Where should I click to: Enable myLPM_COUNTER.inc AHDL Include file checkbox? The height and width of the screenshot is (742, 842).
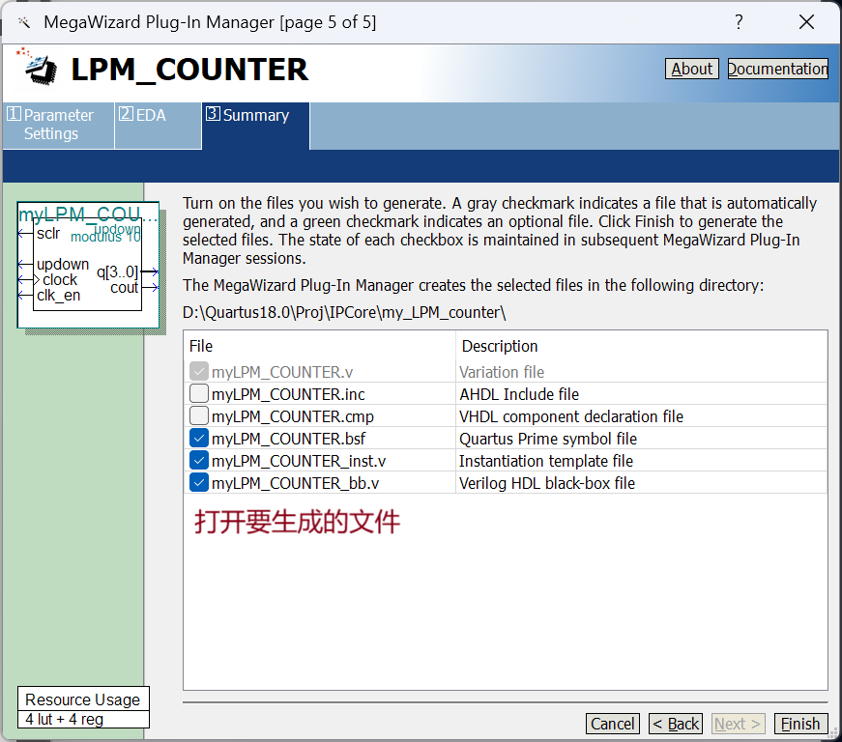tap(199, 393)
